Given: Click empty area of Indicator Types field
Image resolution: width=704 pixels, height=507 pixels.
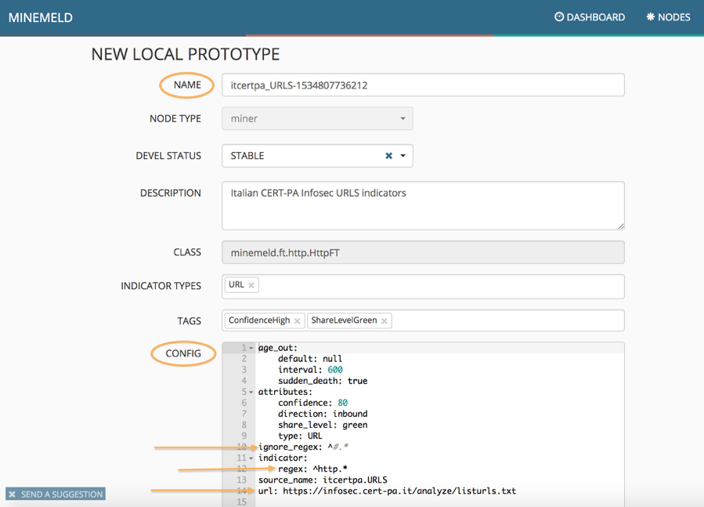Looking at the screenshot, I should (x=439, y=286).
